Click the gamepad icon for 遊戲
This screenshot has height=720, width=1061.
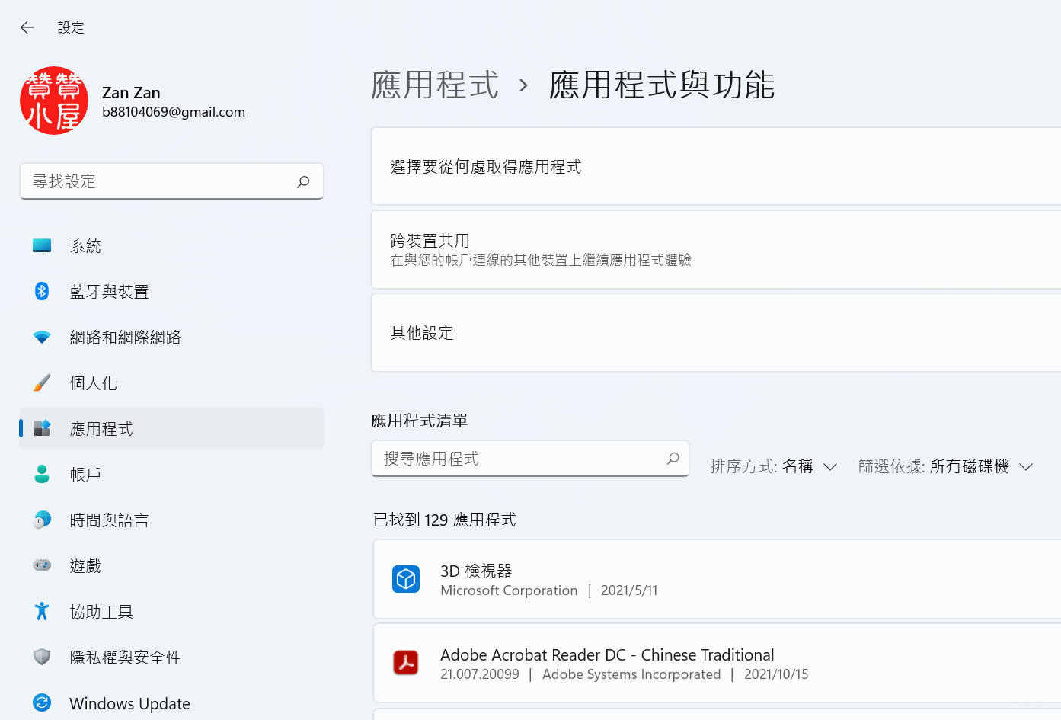(x=42, y=566)
